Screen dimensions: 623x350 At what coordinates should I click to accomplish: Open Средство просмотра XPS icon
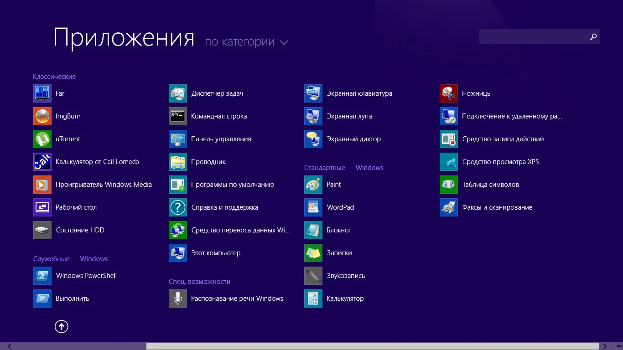449,162
